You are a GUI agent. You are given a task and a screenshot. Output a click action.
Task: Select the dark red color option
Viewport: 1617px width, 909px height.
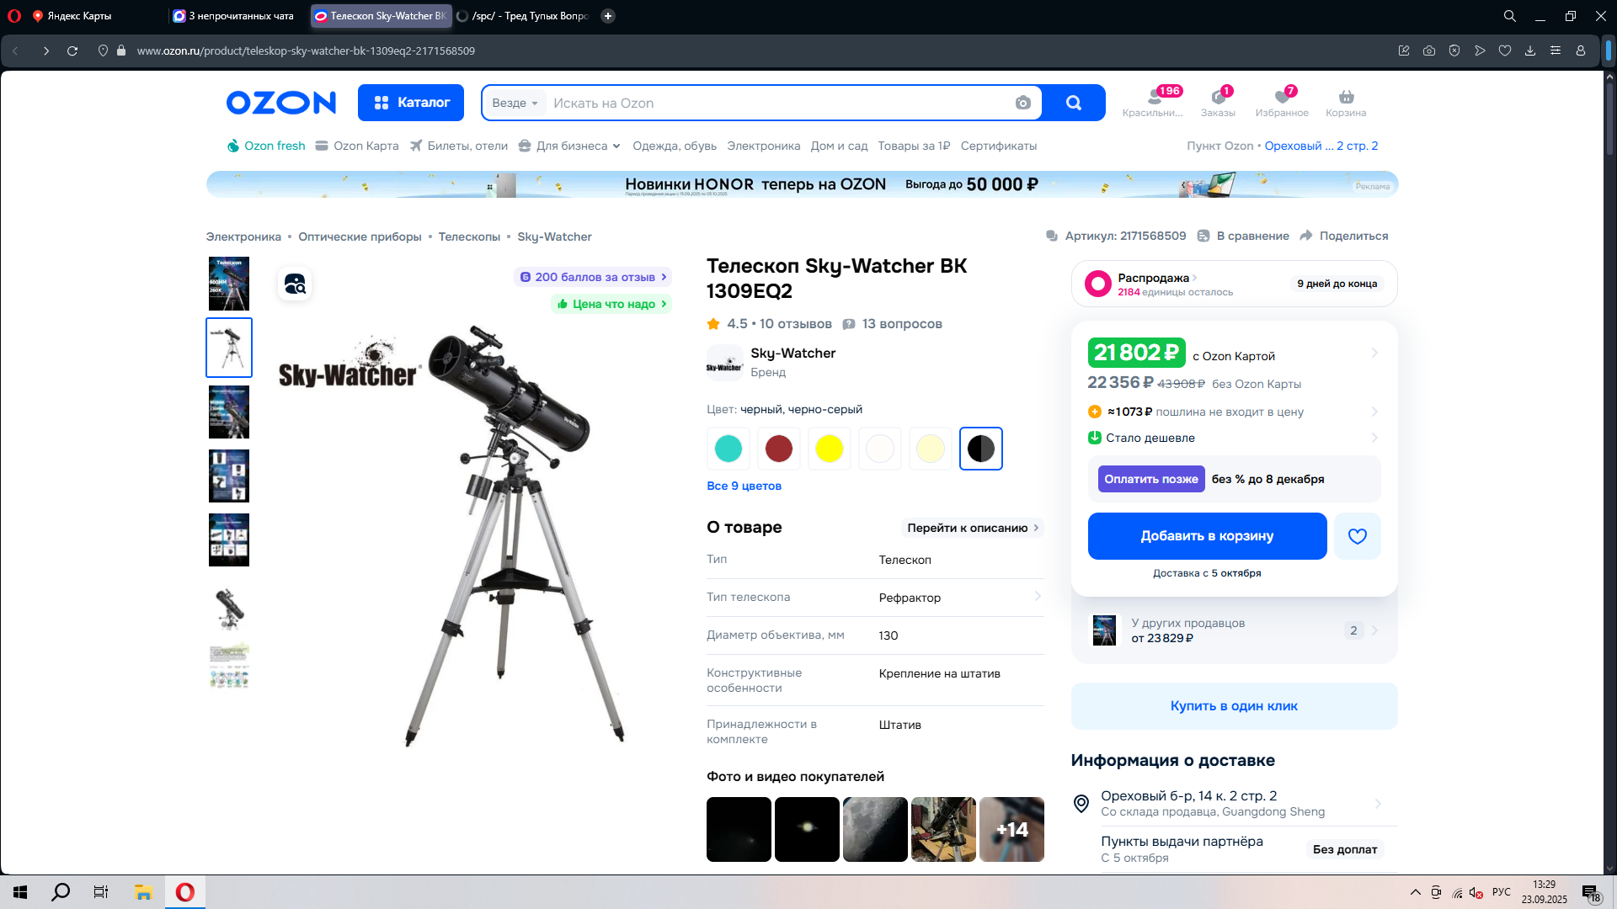click(x=778, y=449)
